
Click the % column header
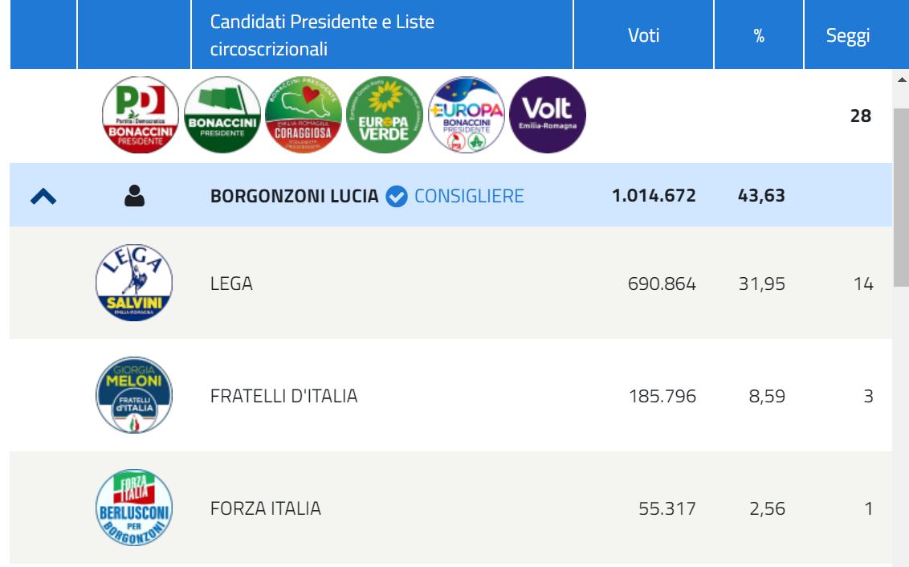coord(759,35)
